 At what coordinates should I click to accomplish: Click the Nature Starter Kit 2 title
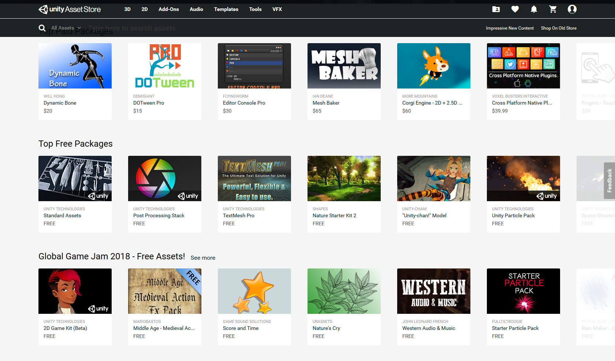coord(335,216)
